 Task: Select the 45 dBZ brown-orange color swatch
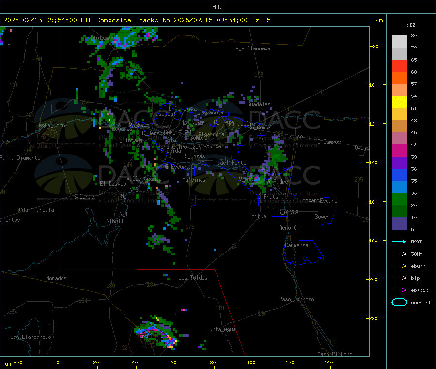399,127
